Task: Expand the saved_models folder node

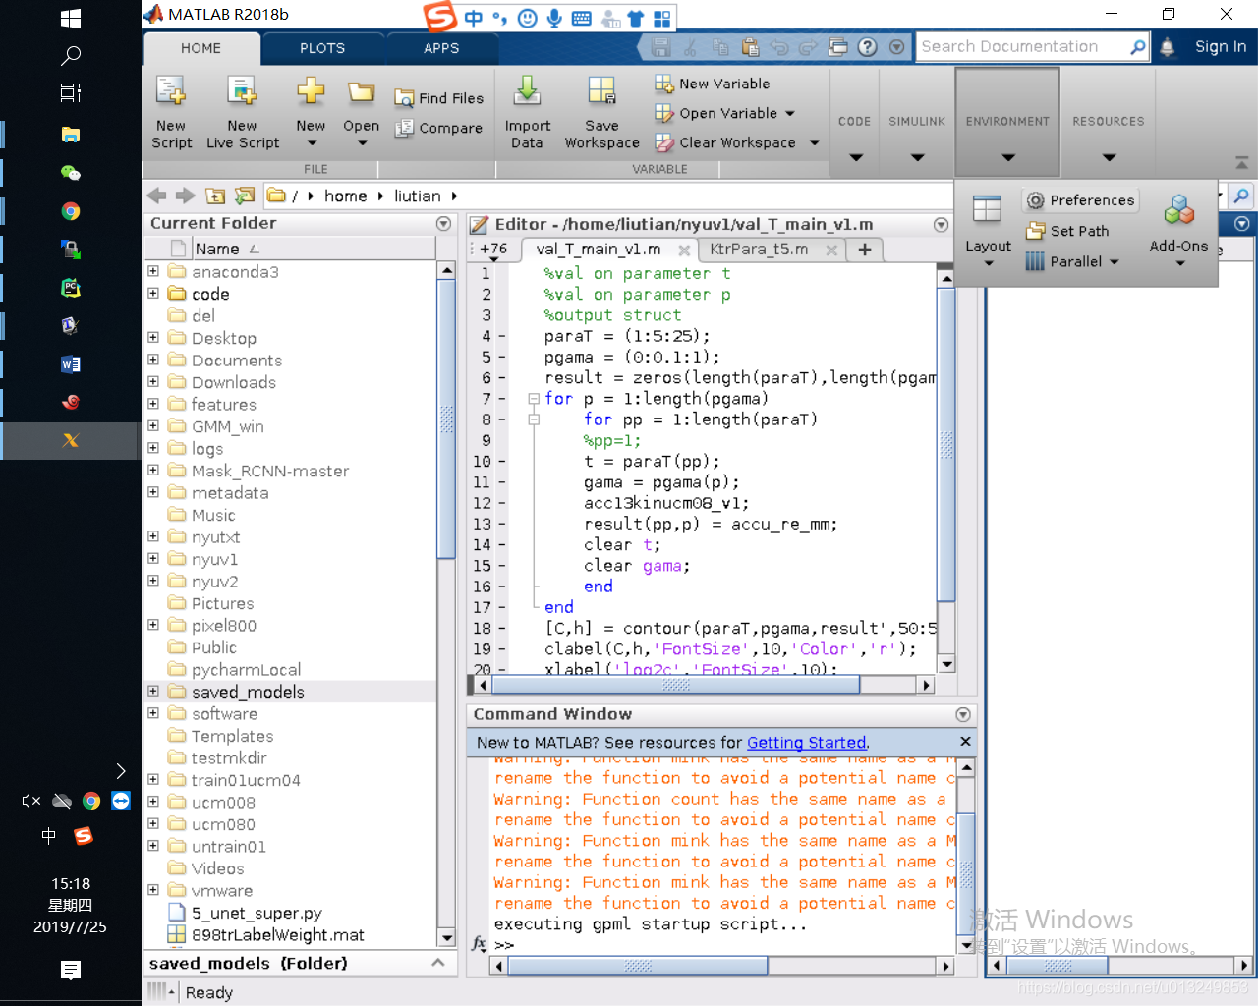Action: (153, 691)
